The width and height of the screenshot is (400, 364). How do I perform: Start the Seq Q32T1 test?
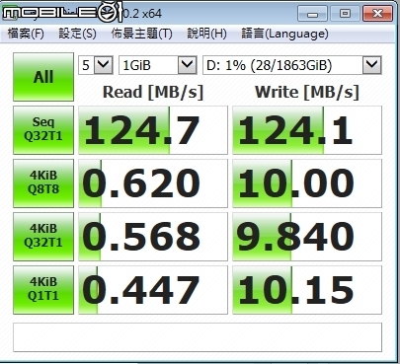point(43,130)
